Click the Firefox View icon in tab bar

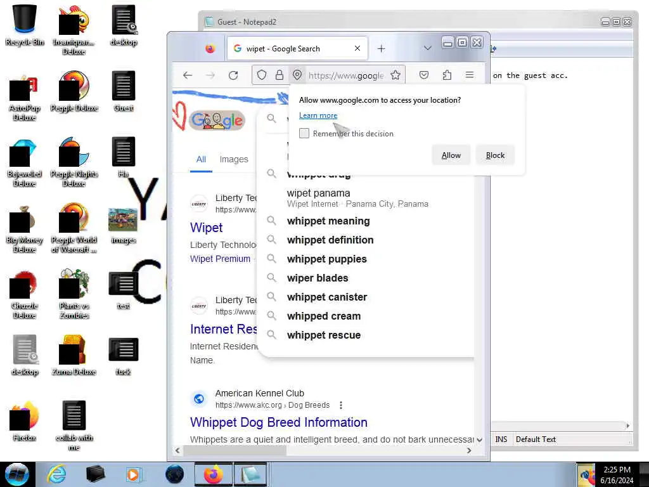click(x=210, y=48)
